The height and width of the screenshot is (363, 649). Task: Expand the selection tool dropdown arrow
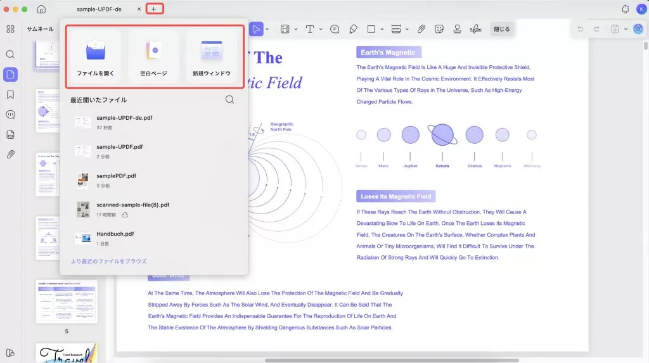(267, 29)
